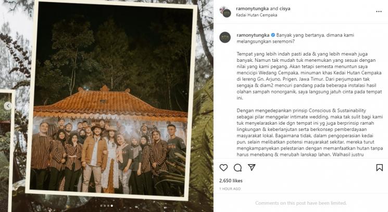The width and height of the screenshot is (388, 212).
Task: Click the 1 hour ago timestamp
Action: (x=230, y=189)
